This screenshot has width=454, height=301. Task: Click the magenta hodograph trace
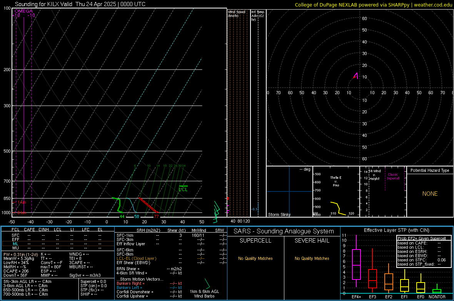coord(356,76)
